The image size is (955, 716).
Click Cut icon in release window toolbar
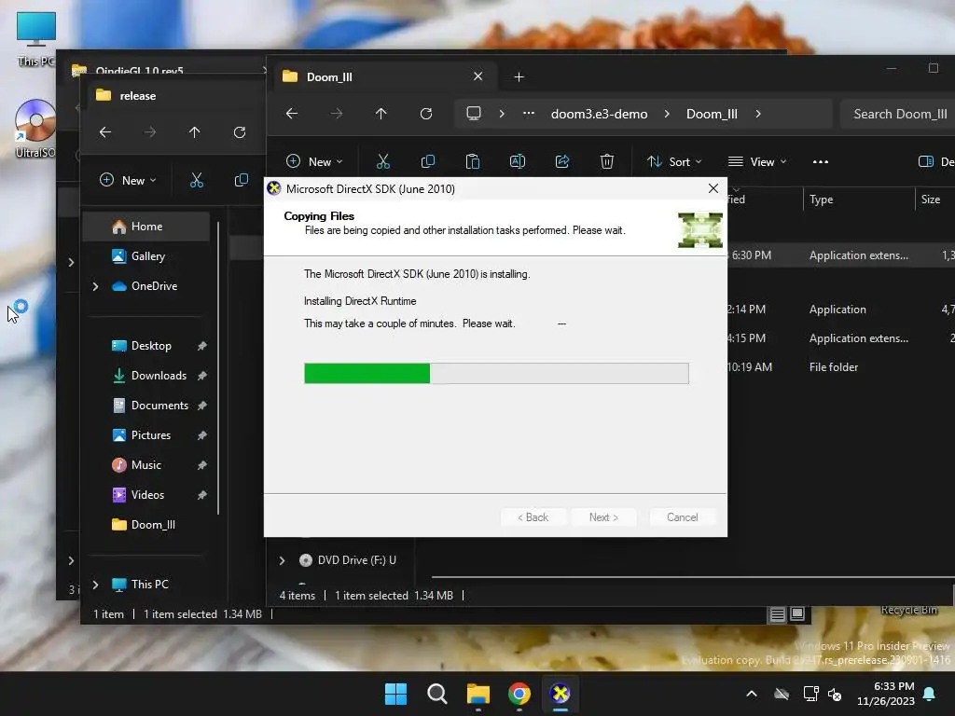(x=196, y=180)
